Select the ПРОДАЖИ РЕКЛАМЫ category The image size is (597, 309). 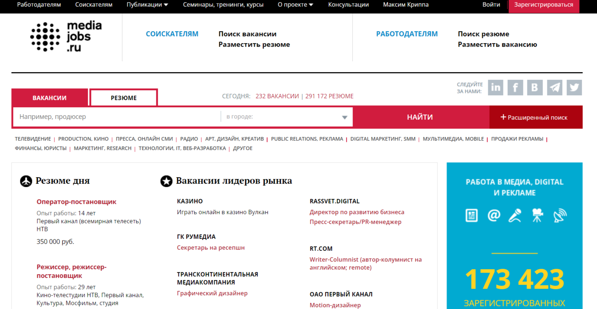(x=517, y=139)
